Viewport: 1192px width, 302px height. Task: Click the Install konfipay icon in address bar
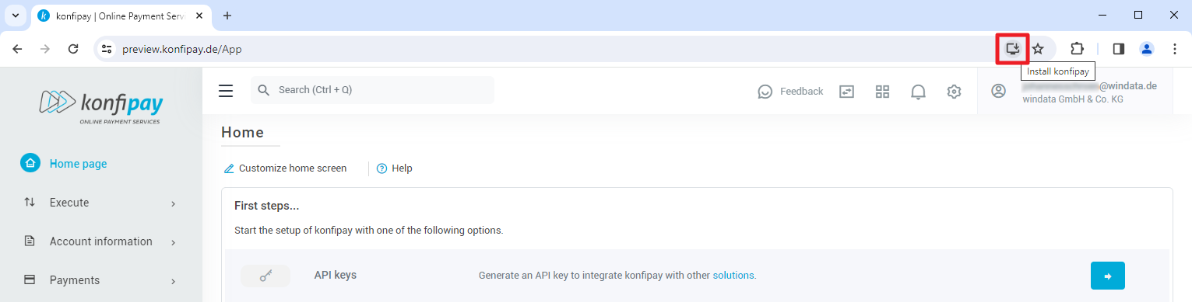1012,49
